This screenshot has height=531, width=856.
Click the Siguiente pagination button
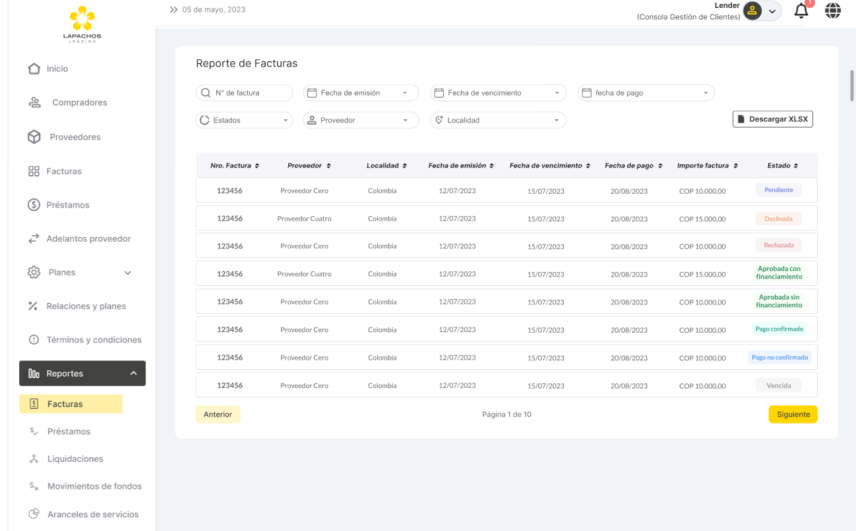[x=793, y=414]
